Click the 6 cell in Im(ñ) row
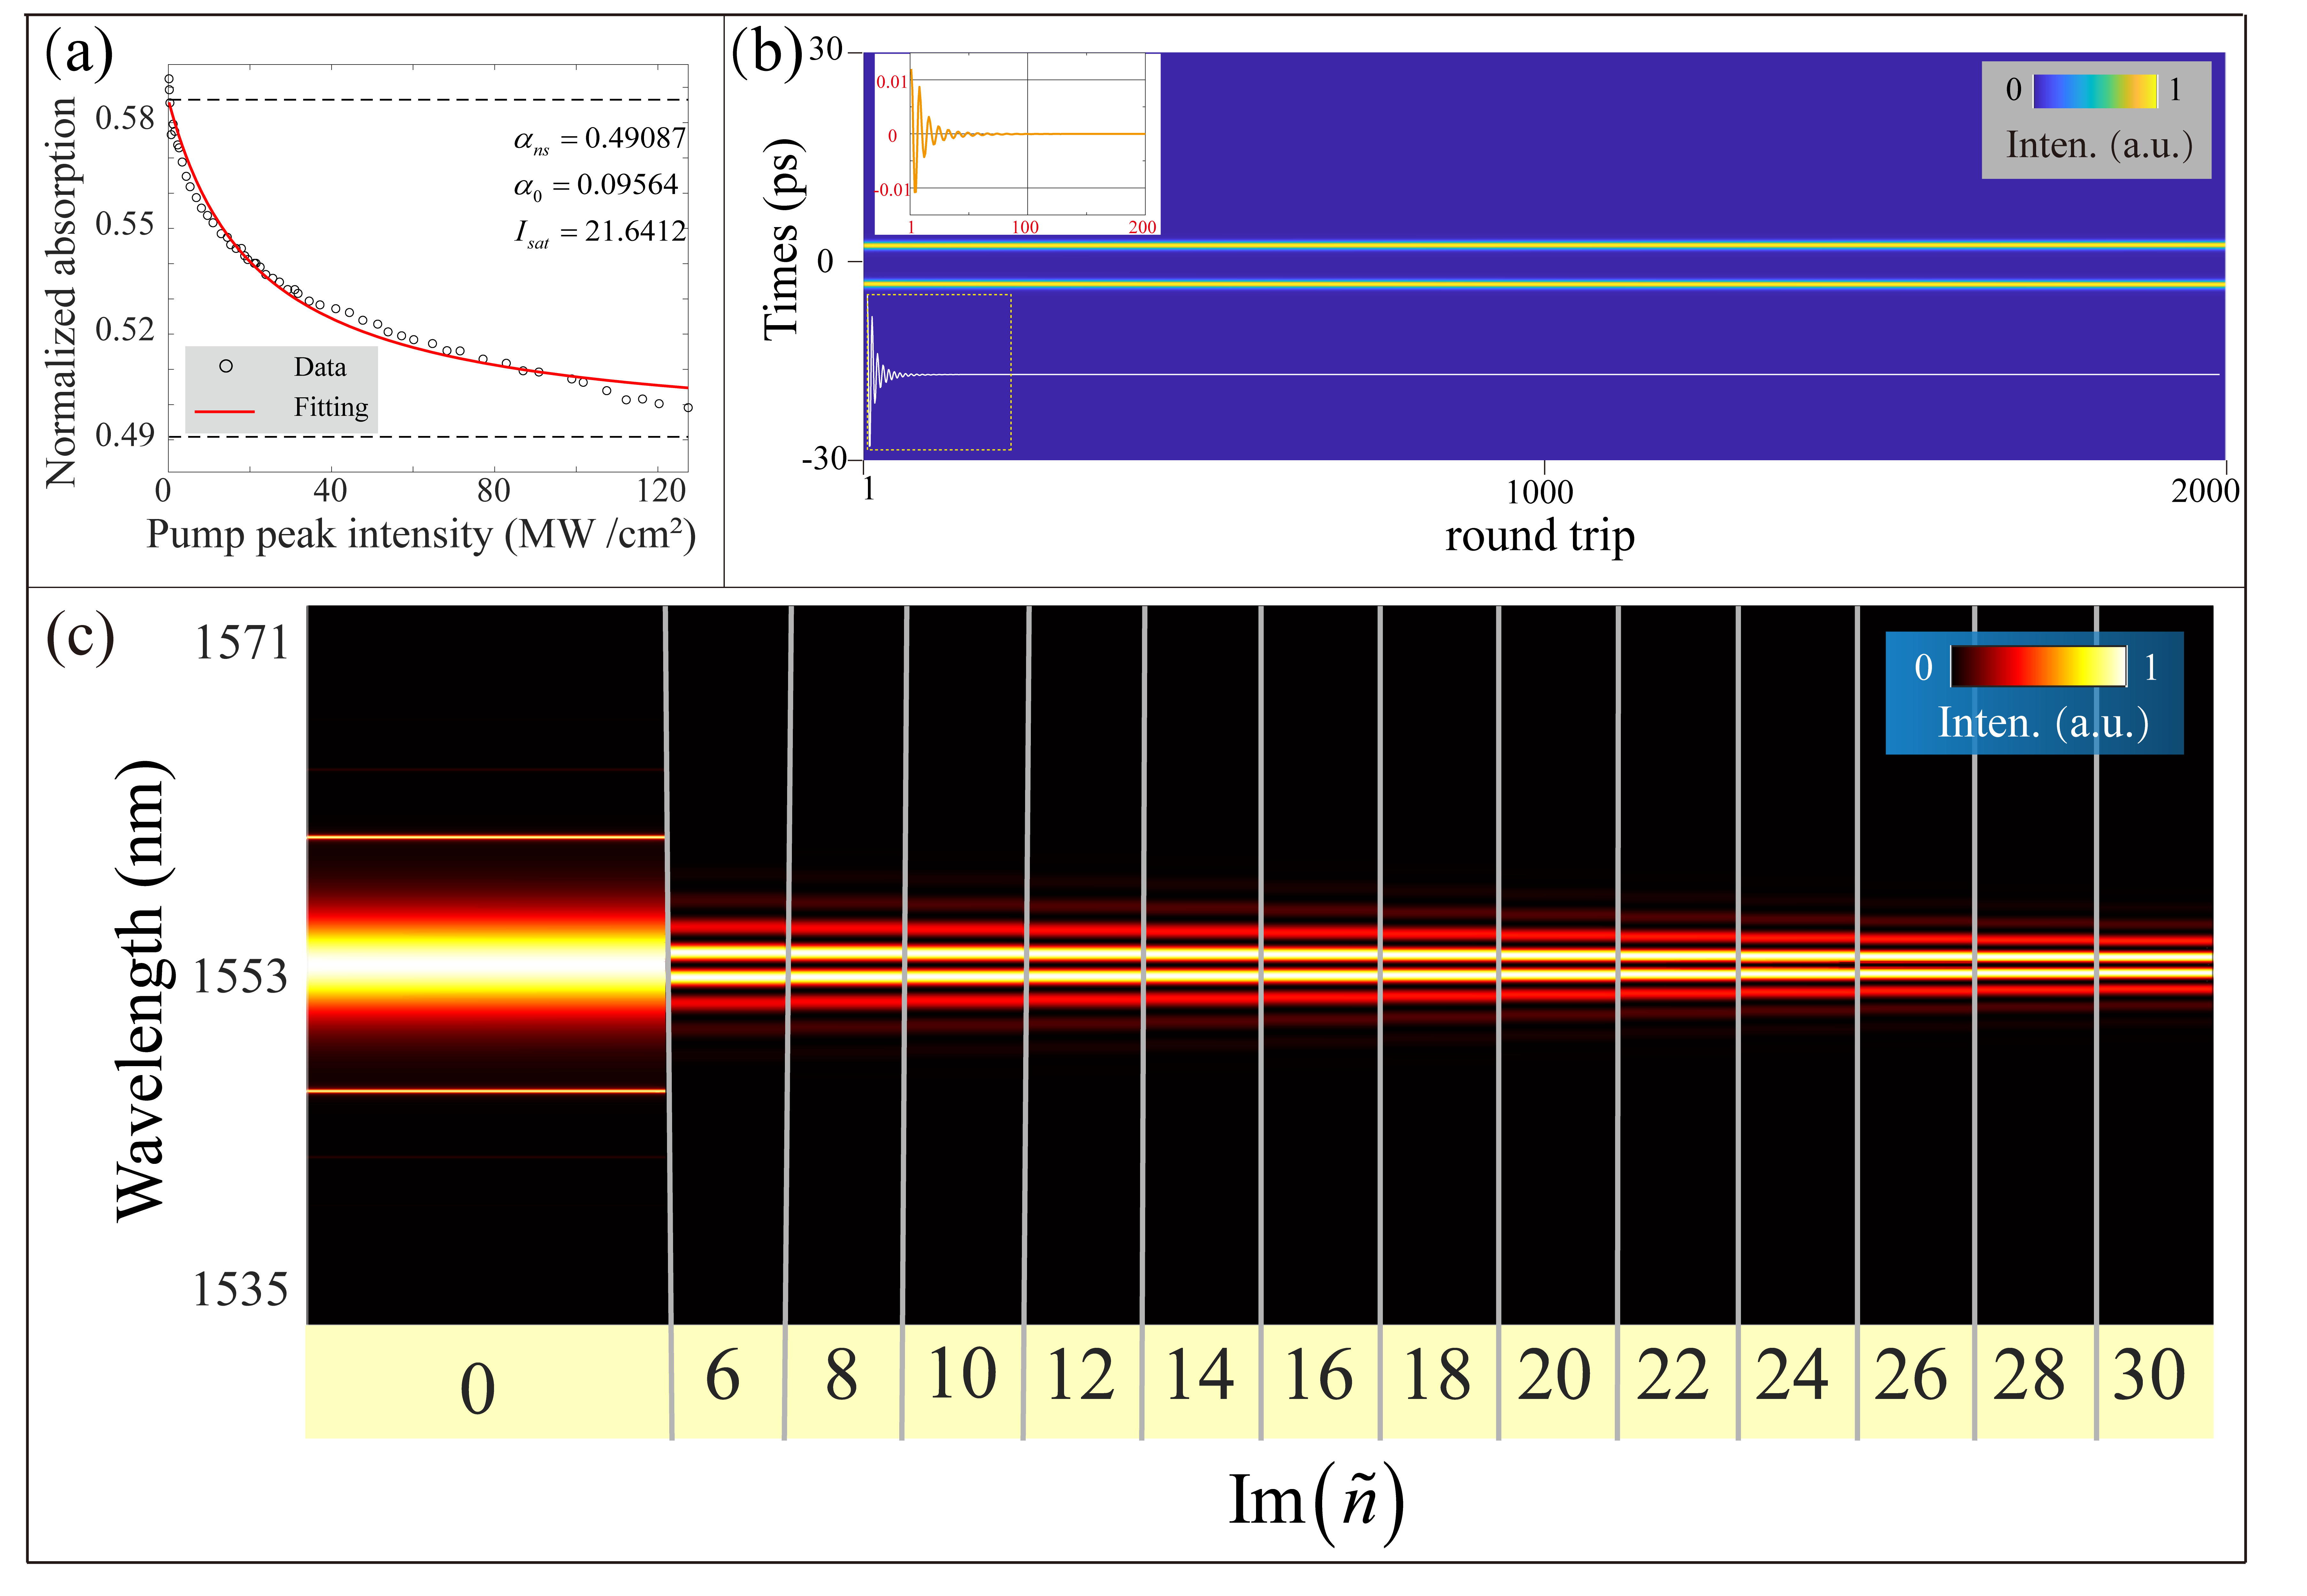Screen dimensions: 2307x1596 click(x=728, y=1382)
